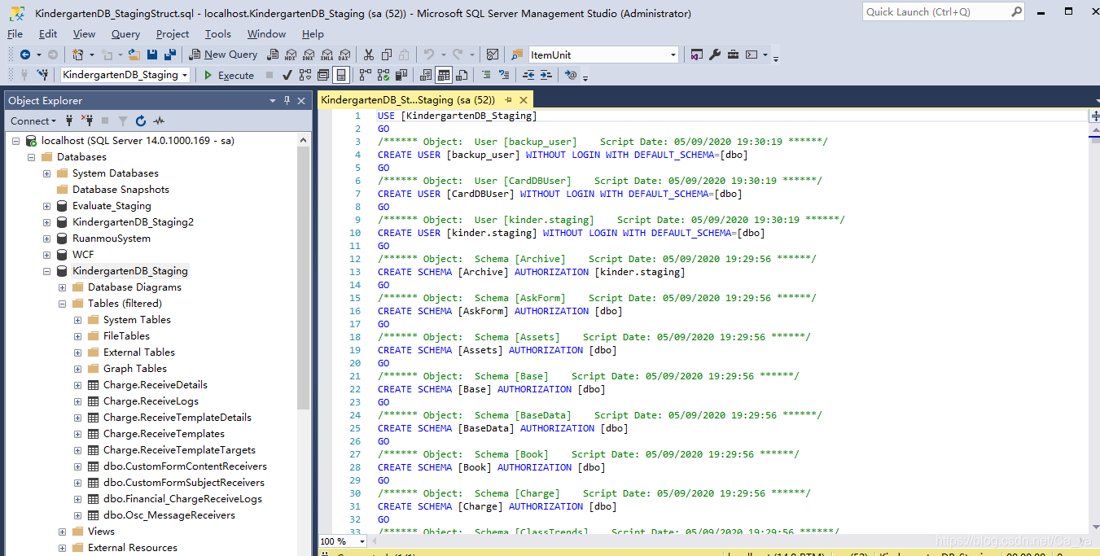Click the Change Connection icon
The width and height of the screenshot is (1100, 556).
[43, 75]
